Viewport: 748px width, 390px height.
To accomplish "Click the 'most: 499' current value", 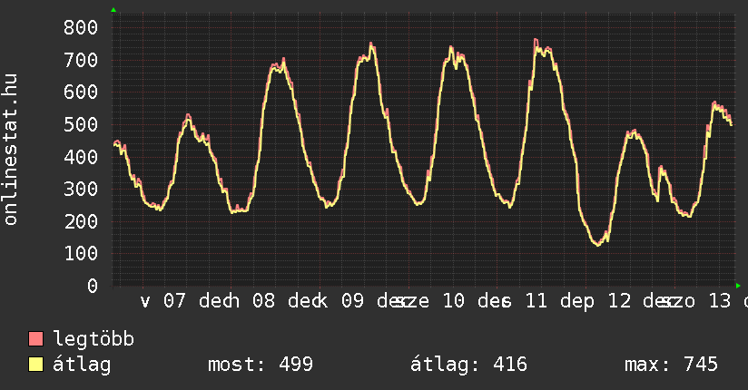I will [x=261, y=366].
